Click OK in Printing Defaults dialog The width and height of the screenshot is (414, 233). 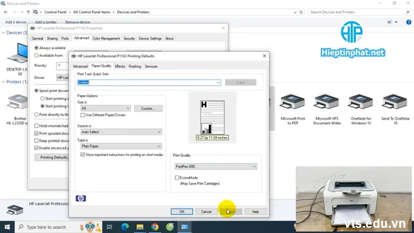coord(182,212)
